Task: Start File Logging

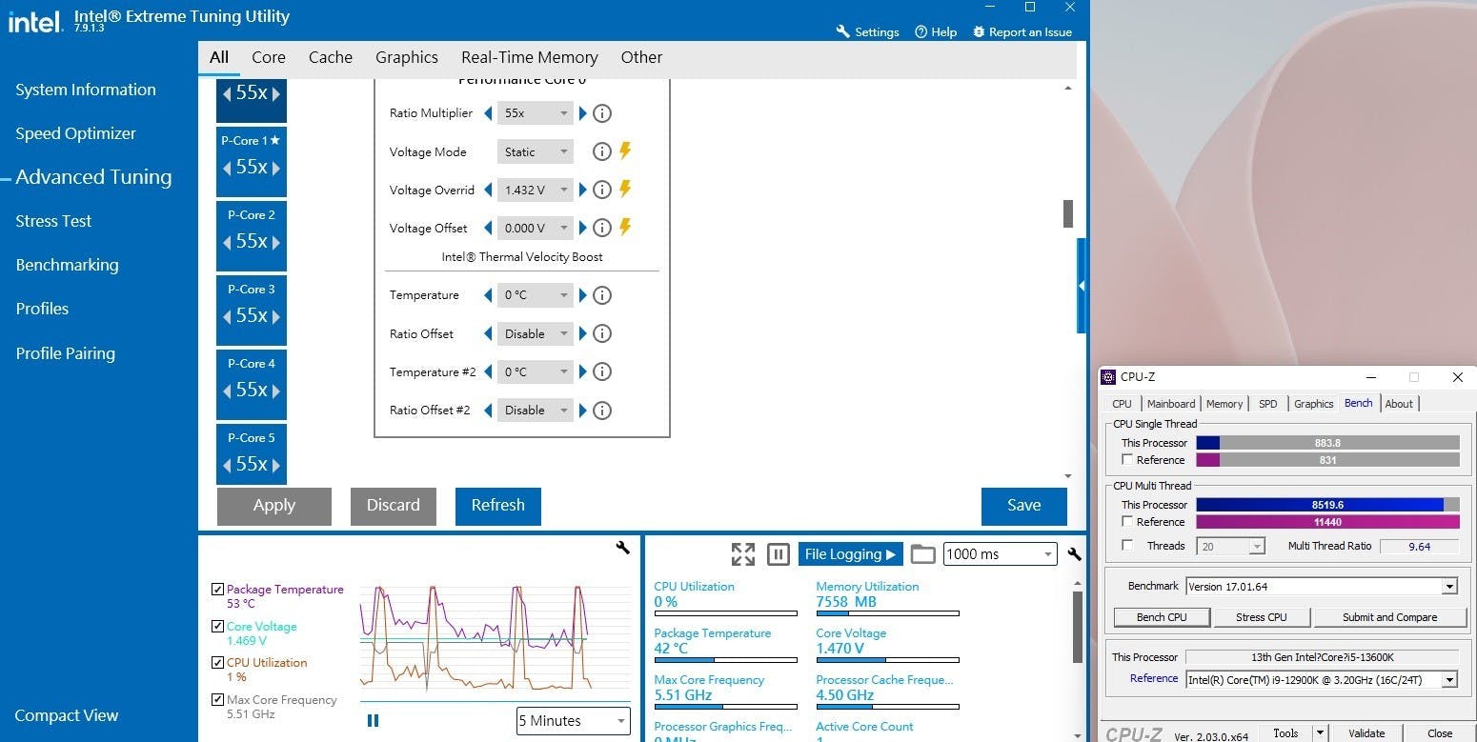Action: 850,554
